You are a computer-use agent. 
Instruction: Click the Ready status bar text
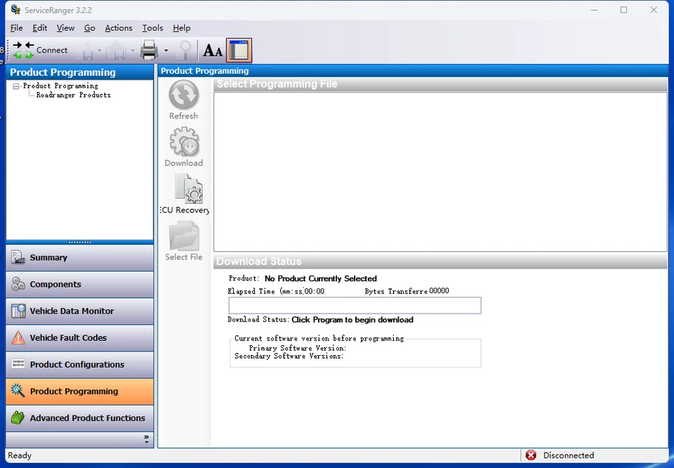(x=20, y=455)
